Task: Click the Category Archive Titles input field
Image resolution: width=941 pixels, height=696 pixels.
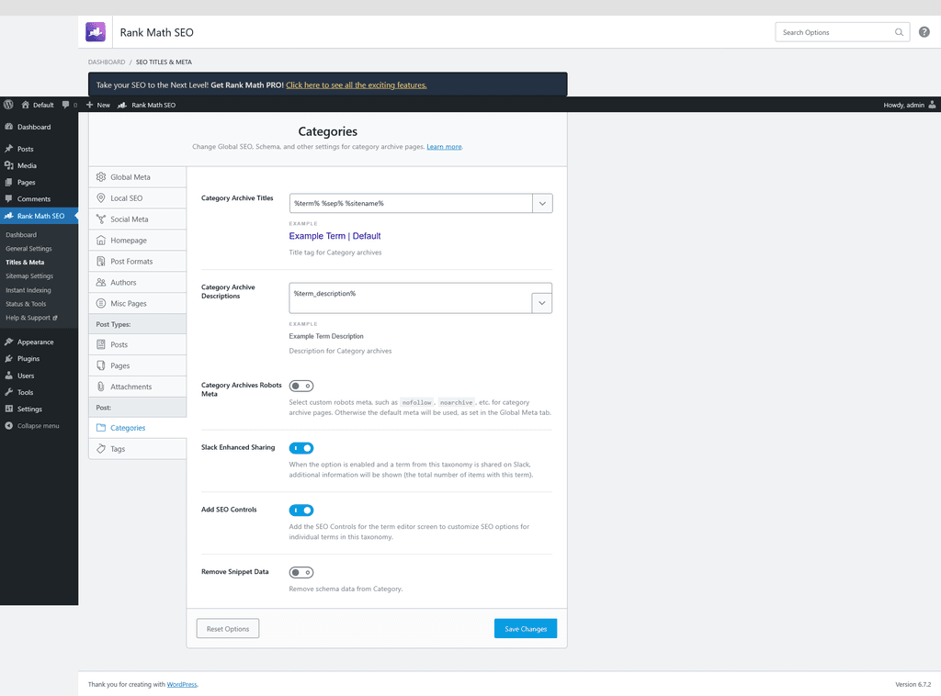Action: [411, 203]
